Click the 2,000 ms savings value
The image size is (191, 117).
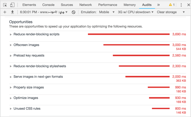coord(179,77)
